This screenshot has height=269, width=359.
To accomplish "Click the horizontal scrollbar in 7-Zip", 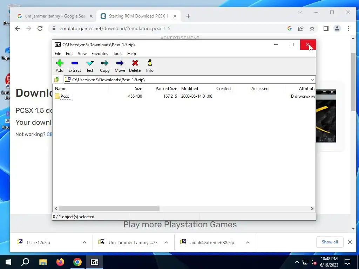I will 109,209.
